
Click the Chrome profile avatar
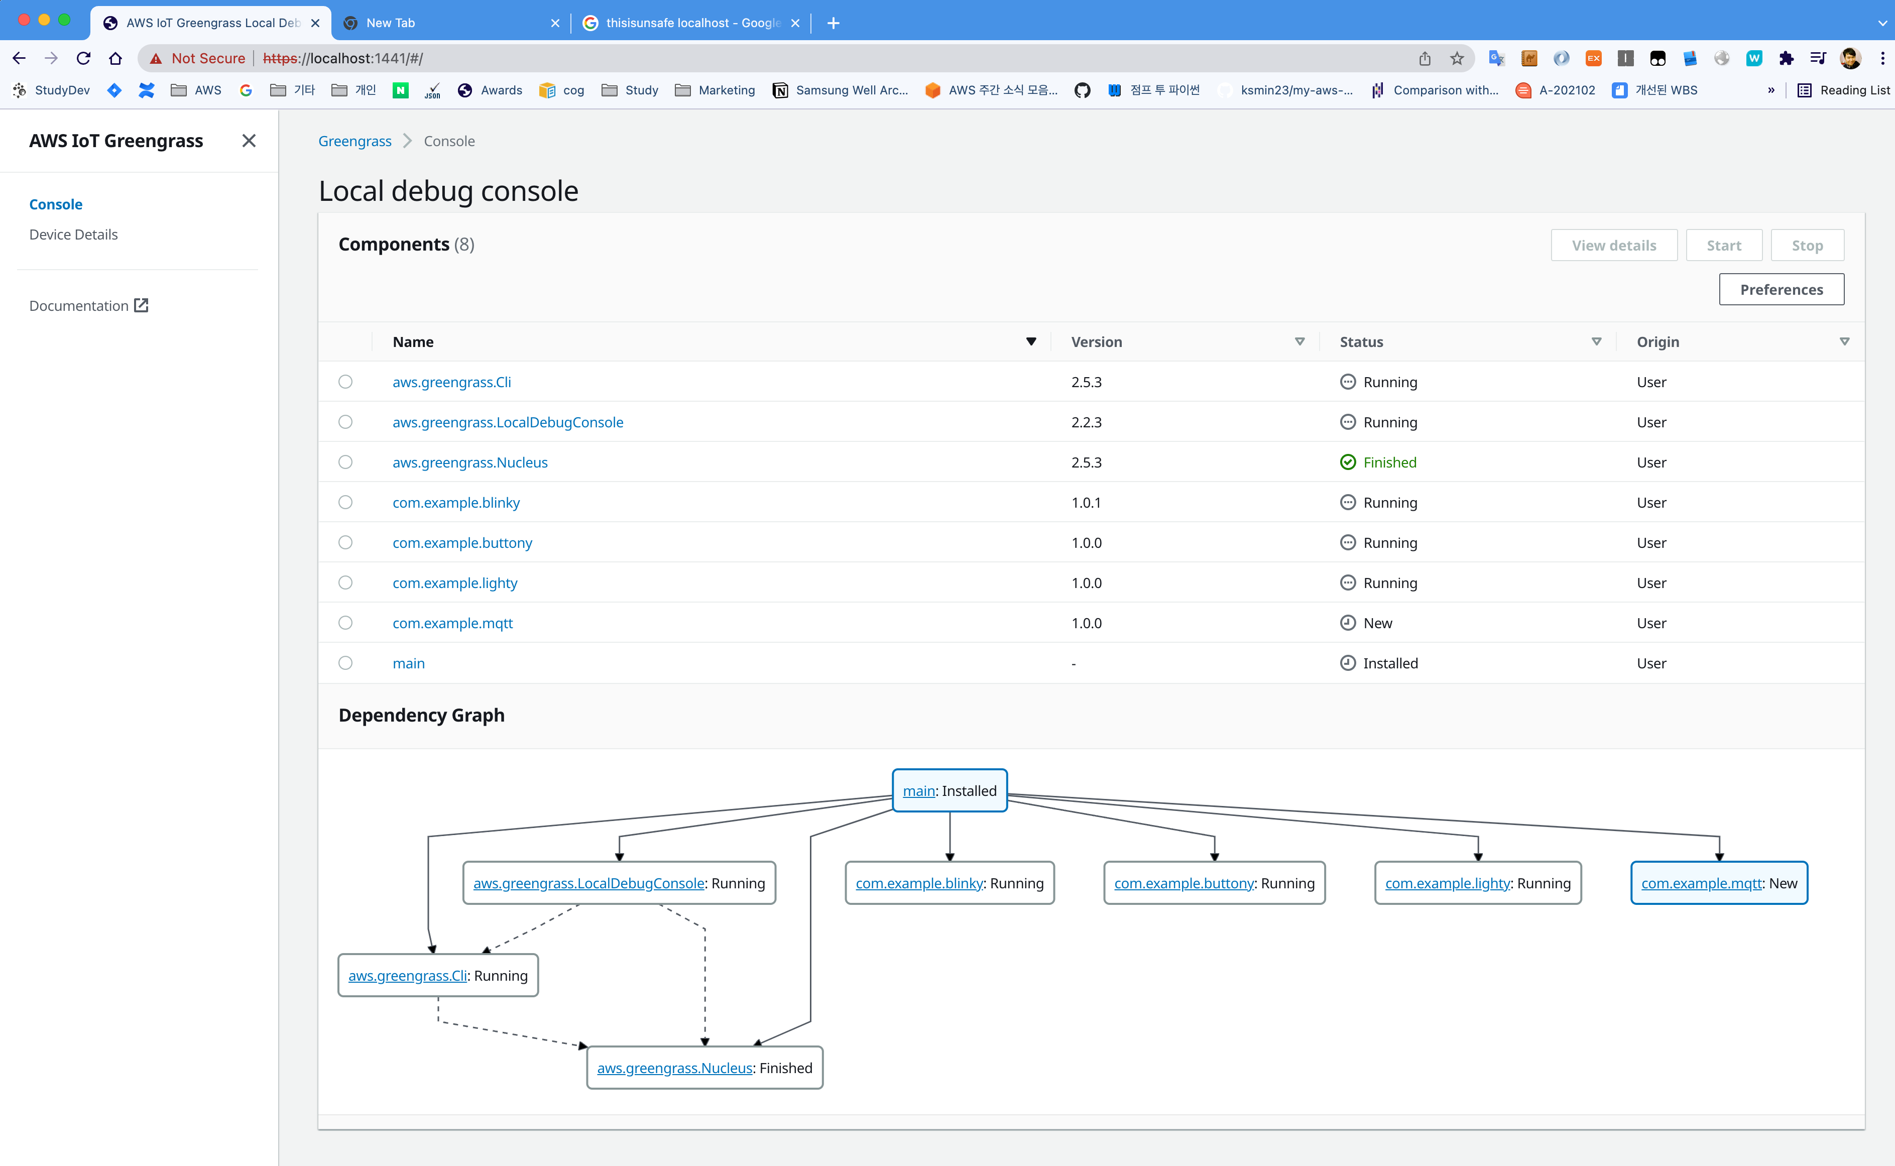(1850, 58)
